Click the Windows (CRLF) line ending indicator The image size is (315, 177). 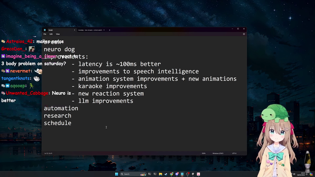click(x=218, y=153)
